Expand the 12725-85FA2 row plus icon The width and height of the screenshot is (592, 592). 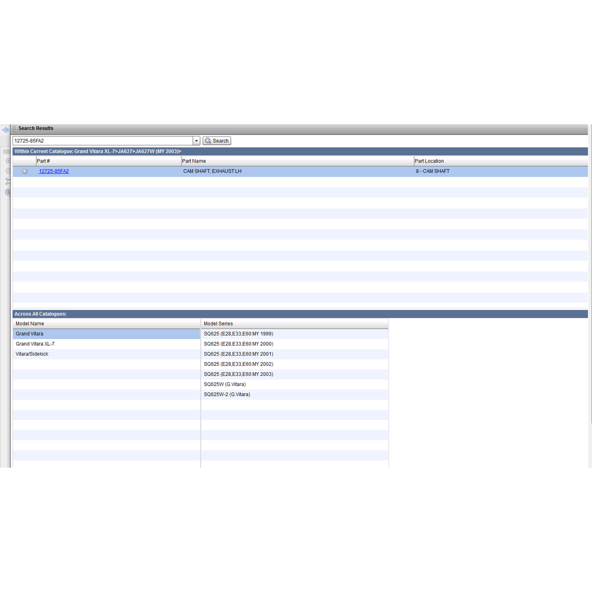24,171
